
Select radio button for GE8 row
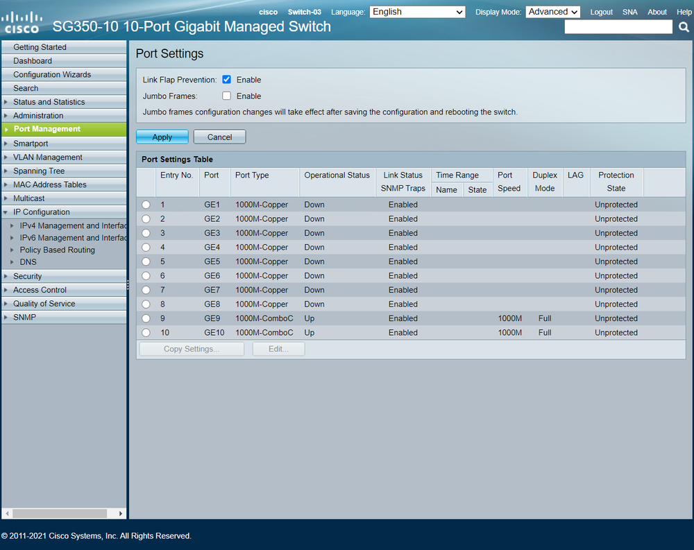tap(146, 304)
